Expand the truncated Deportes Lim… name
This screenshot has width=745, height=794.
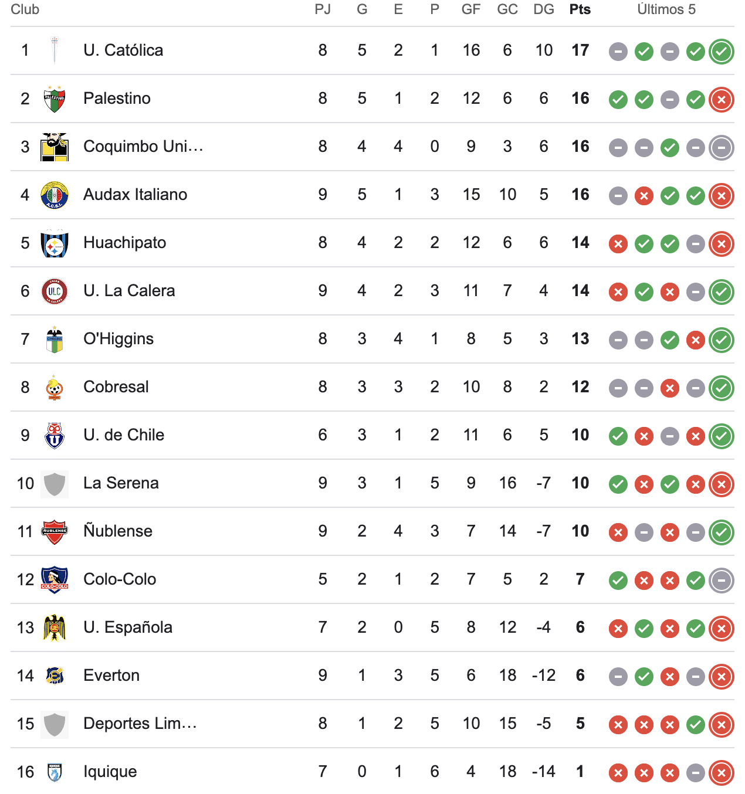click(x=140, y=724)
